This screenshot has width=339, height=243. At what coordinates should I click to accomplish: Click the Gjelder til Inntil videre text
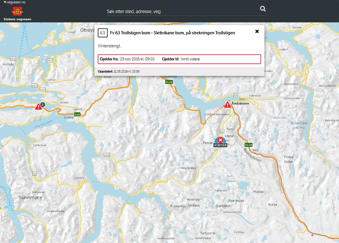tap(190, 59)
